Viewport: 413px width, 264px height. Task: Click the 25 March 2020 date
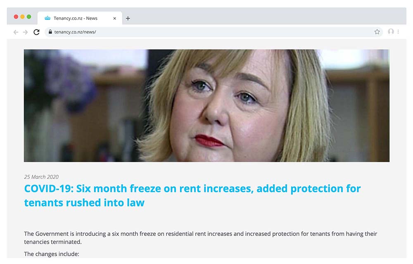click(41, 177)
